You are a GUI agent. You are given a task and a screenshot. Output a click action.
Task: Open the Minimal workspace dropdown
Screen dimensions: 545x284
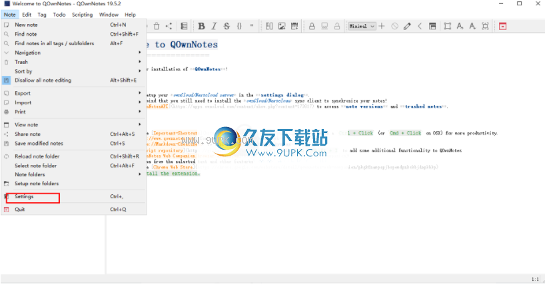point(362,26)
